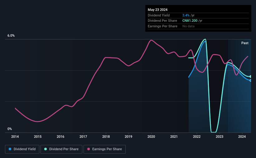The image size is (256, 158).
Task: Click the Past label in the shaded region
Action: tap(245, 43)
